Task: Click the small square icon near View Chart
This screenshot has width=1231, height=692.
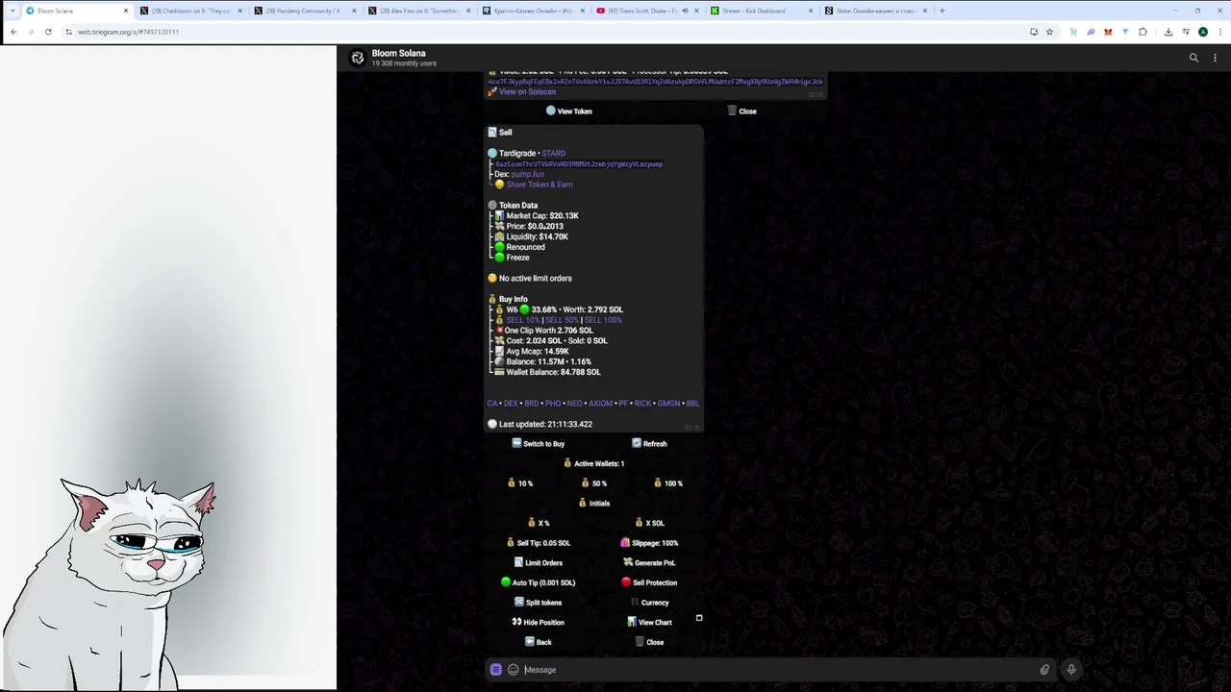Action: [x=699, y=618]
